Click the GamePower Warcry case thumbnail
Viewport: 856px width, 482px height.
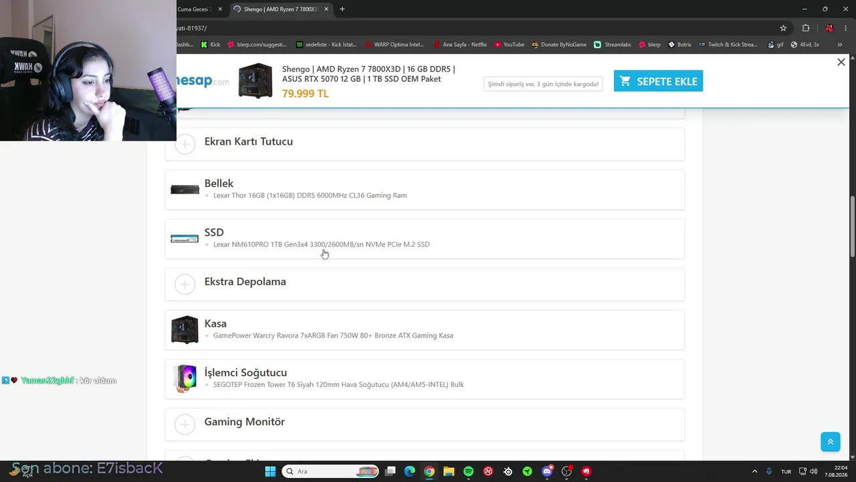coord(185,330)
